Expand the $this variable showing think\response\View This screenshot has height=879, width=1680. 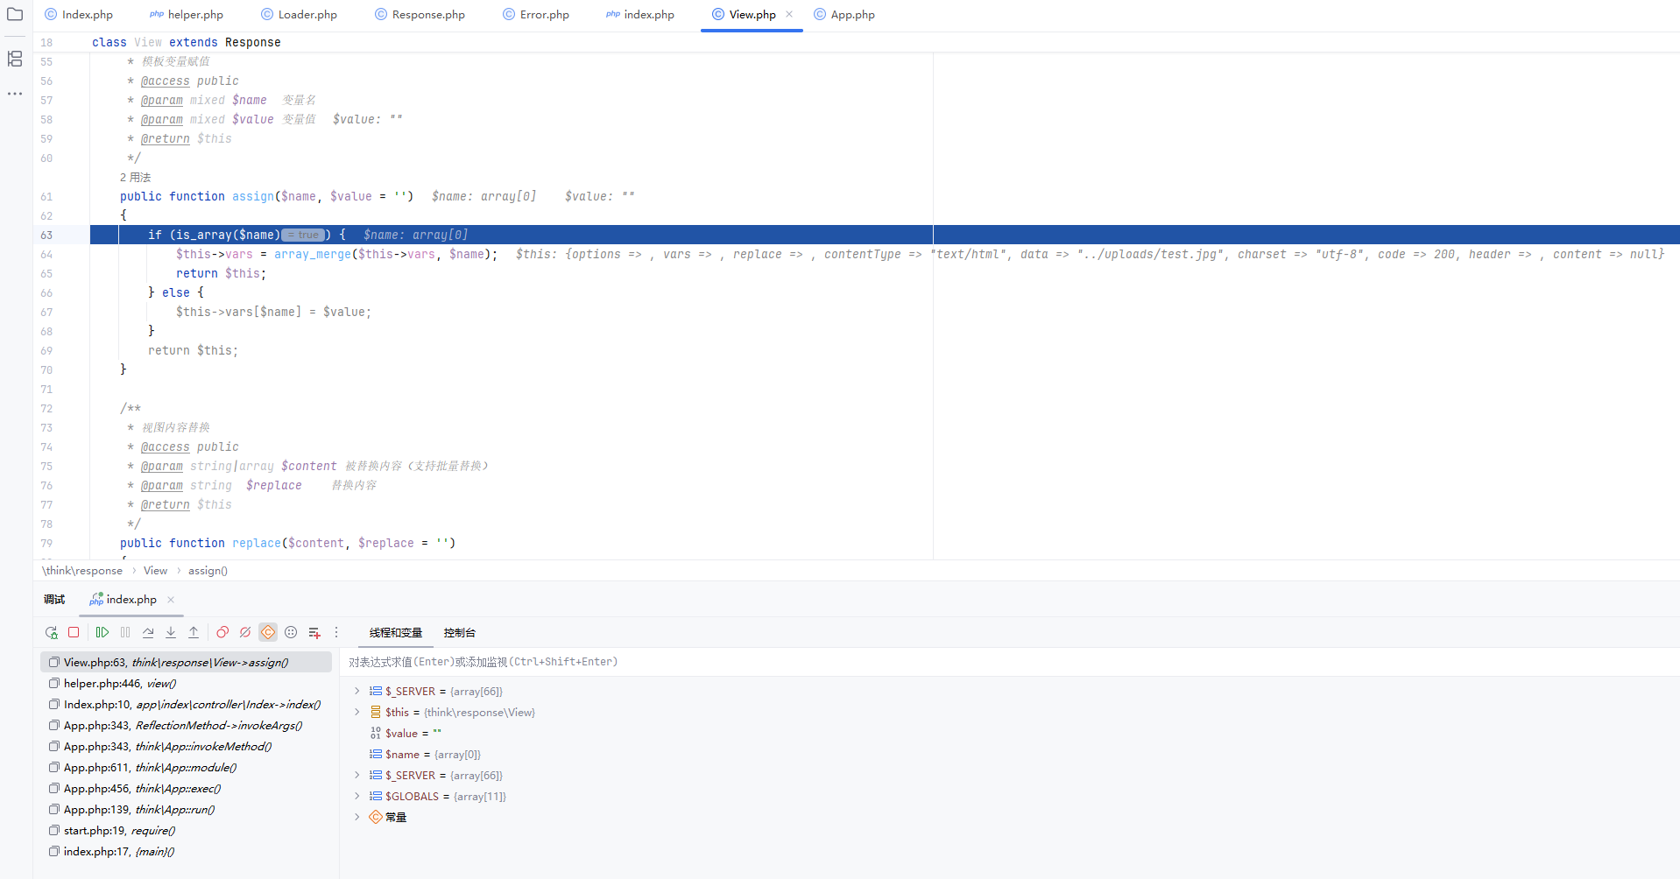[356, 712]
